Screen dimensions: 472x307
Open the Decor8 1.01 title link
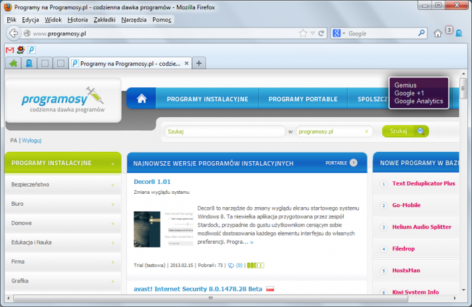pyautogui.click(x=152, y=182)
